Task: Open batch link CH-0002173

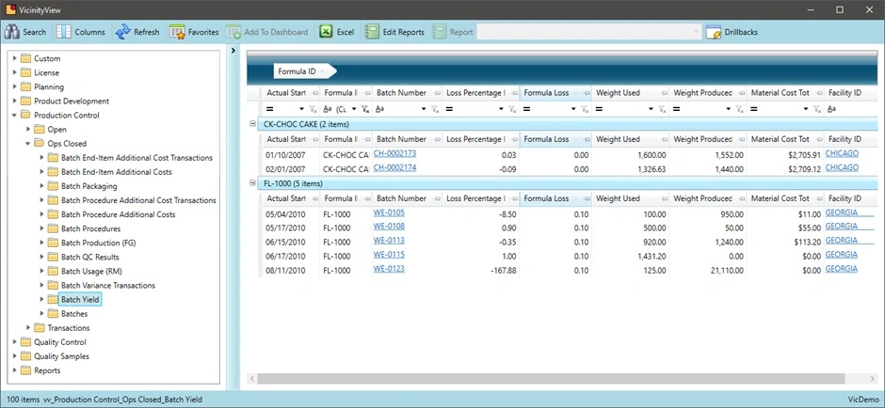Action: click(x=394, y=153)
